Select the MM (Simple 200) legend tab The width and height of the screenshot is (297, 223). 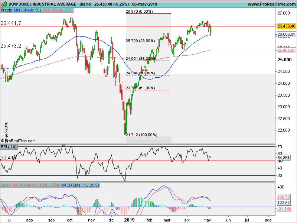[x=58, y=10]
